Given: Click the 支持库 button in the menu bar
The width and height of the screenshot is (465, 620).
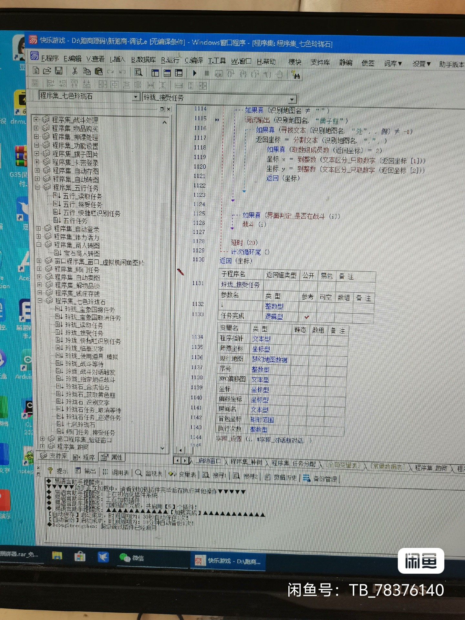Looking at the screenshot, I should pos(320,62).
